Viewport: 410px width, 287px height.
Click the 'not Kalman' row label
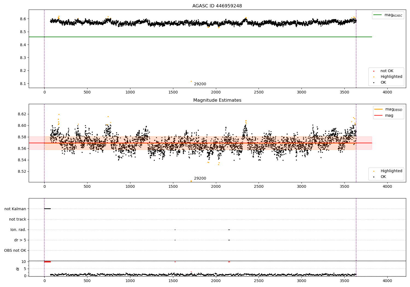pyautogui.click(x=15, y=209)
